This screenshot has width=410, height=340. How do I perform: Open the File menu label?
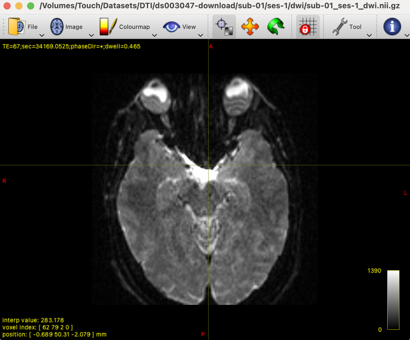coord(32,27)
